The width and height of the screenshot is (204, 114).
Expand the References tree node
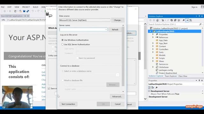[153, 37]
